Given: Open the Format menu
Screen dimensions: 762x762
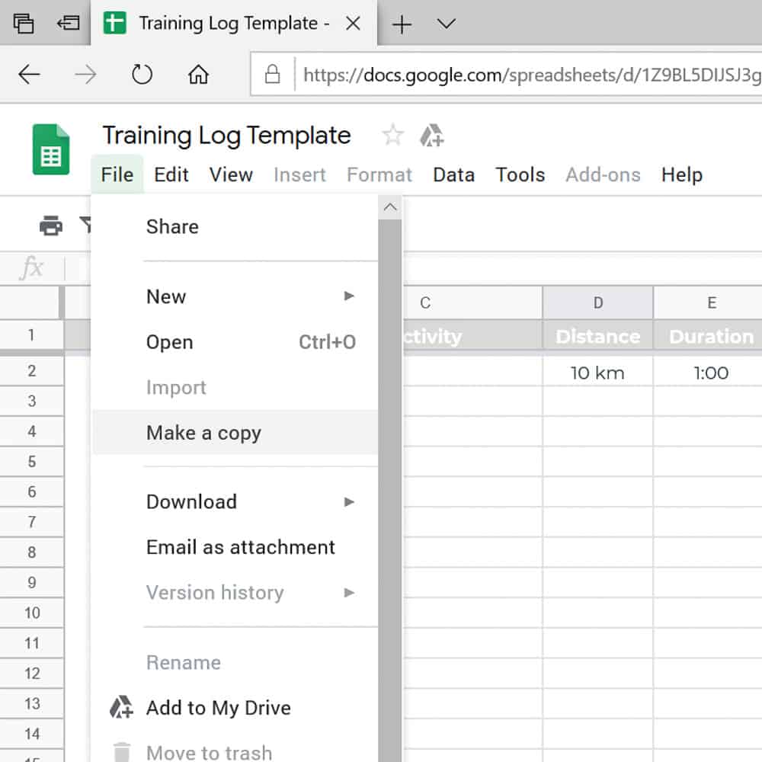Looking at the screenshot, I should click(x=379, y=174).
